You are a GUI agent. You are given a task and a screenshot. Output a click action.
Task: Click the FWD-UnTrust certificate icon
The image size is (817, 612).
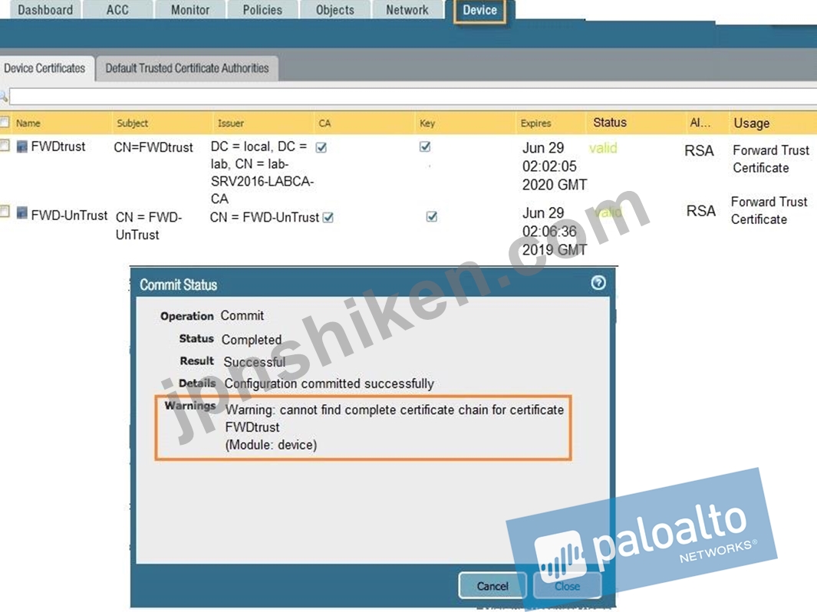pyautogui.click(x=22, y=212)
